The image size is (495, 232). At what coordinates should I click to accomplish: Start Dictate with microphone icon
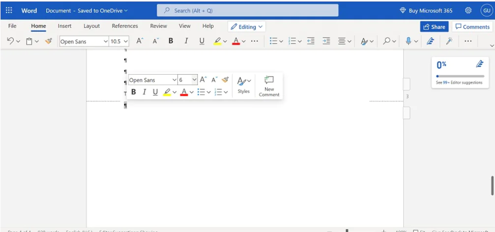point(408,41)
